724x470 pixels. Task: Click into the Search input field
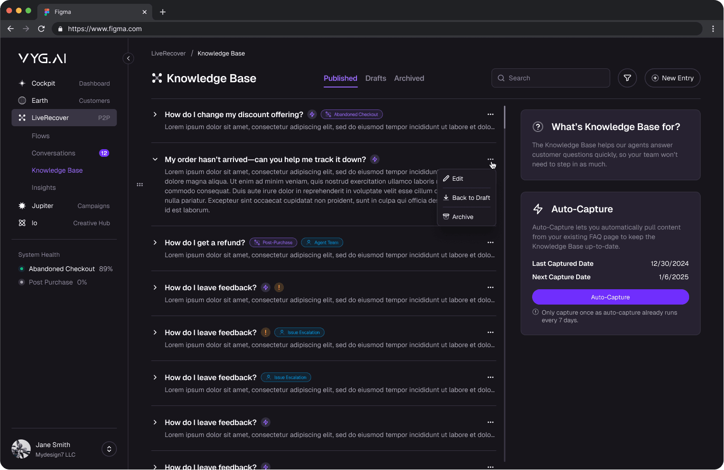(555, 78)
